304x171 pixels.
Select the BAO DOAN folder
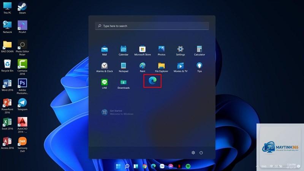pyautogui.click(x=7, y=46)
